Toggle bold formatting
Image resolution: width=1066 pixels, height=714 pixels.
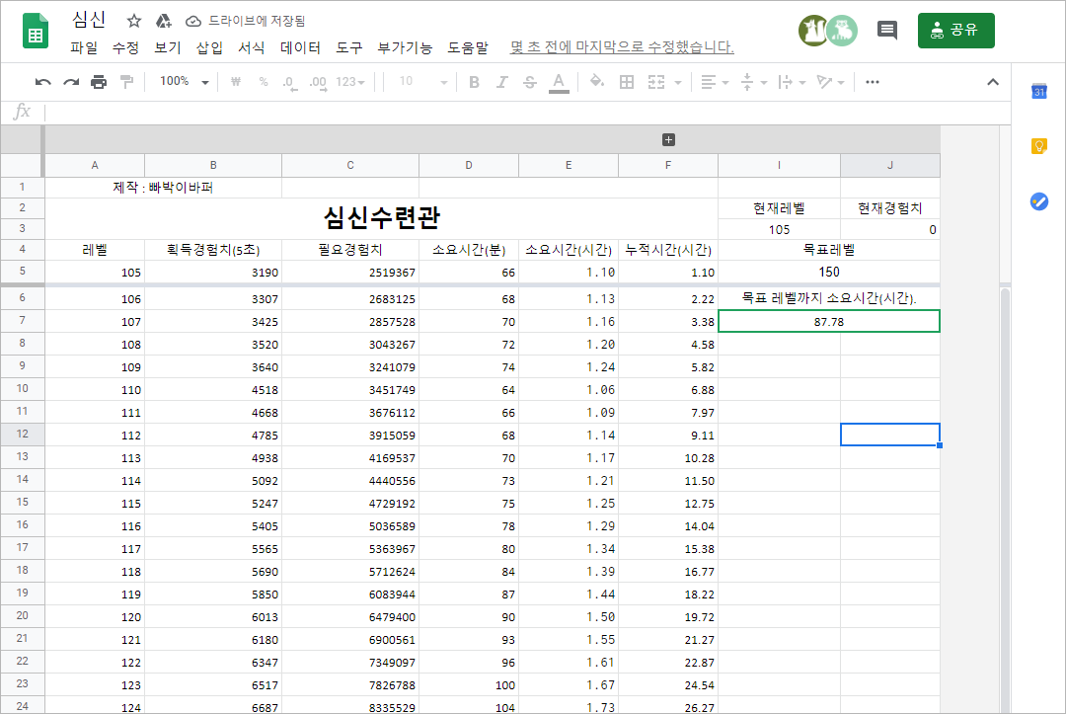pos(474,82)
